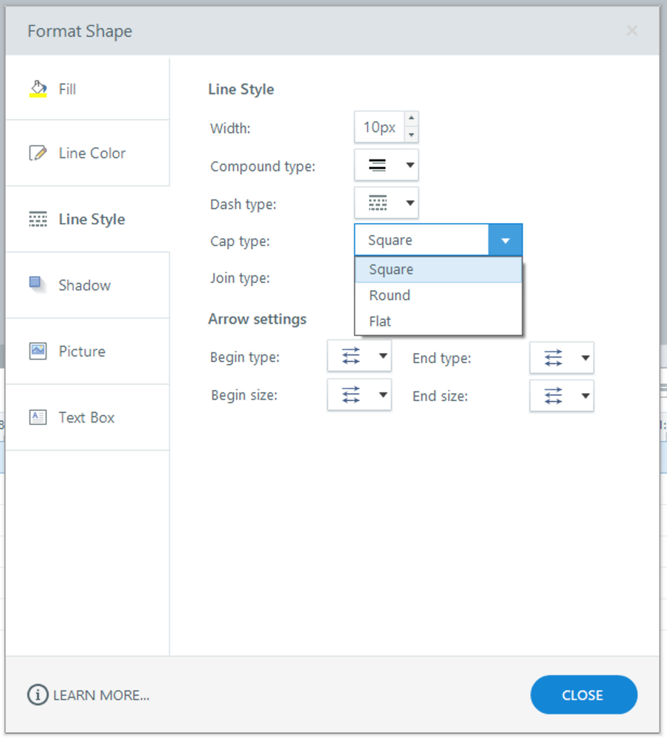Viewport: 667px width, 738px height.
Task: Collapse the Cap type dropdown arrow
Action: pos(505,241)
